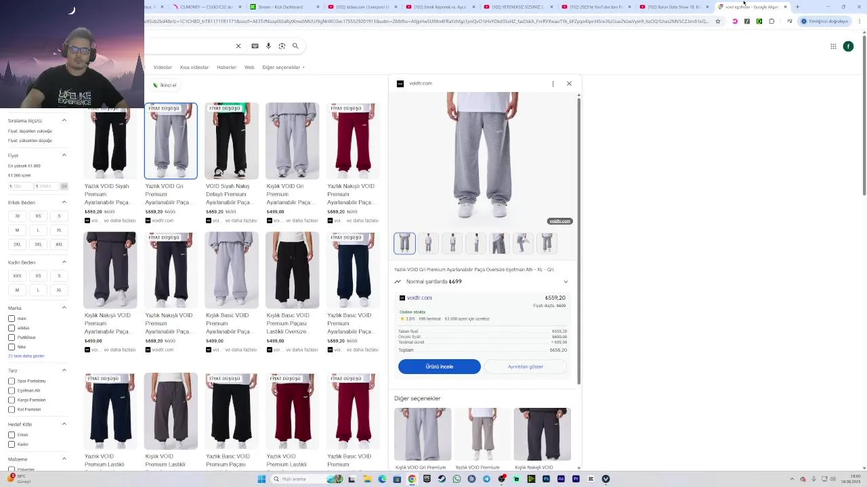
Task: Open Microsoft Edge from the taskbar
Action: tap(382, 479)
